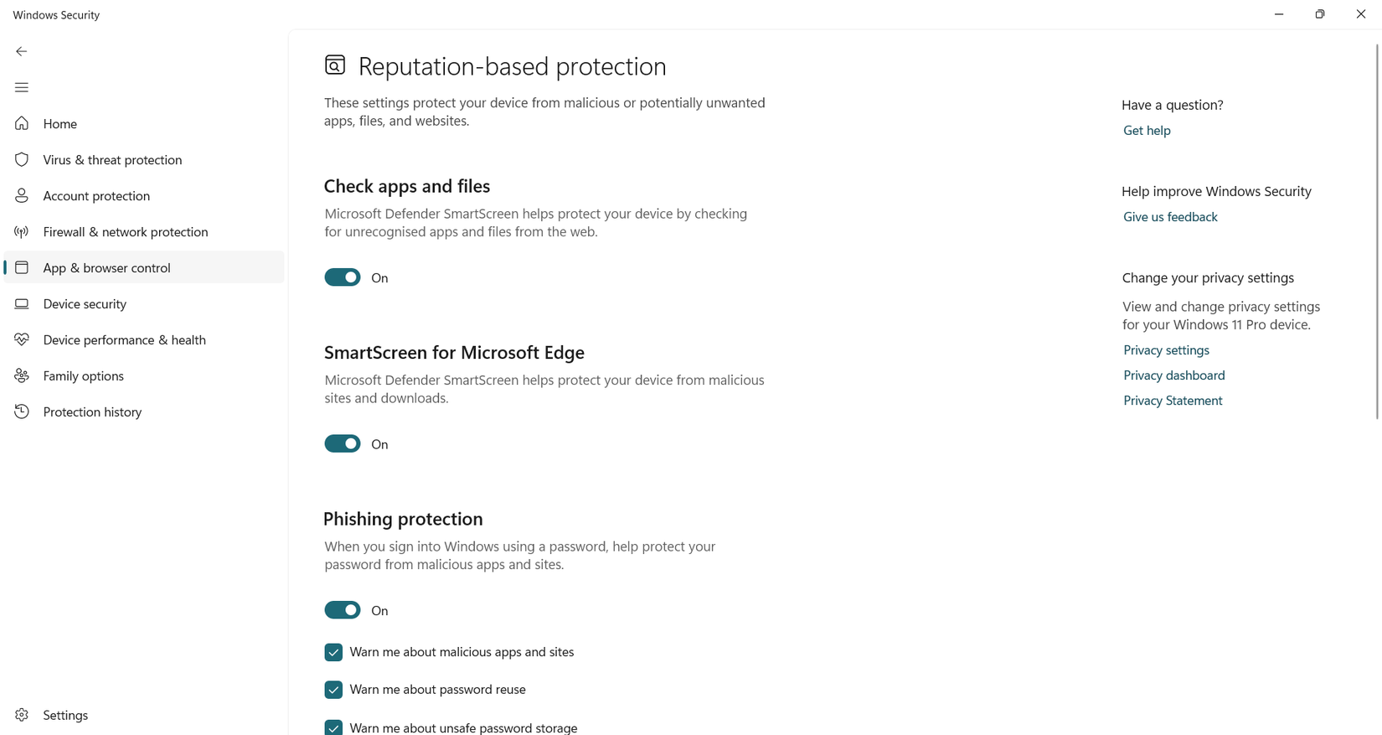Screen dimensions: 1382x735
Task: Disable SmartScreen for Microsoft Edge toggle
Action: pyautogui.click(x=343, y=444)
